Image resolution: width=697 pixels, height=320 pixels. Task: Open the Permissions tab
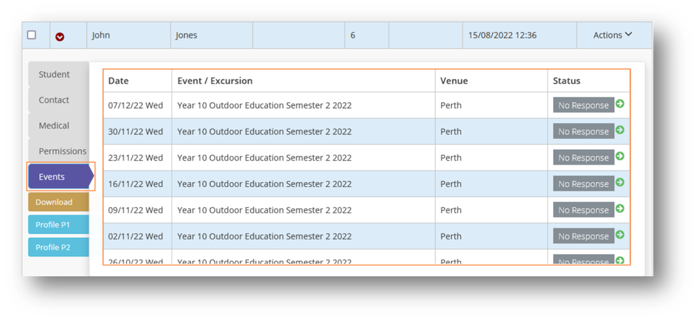click(x=58, y=151)
